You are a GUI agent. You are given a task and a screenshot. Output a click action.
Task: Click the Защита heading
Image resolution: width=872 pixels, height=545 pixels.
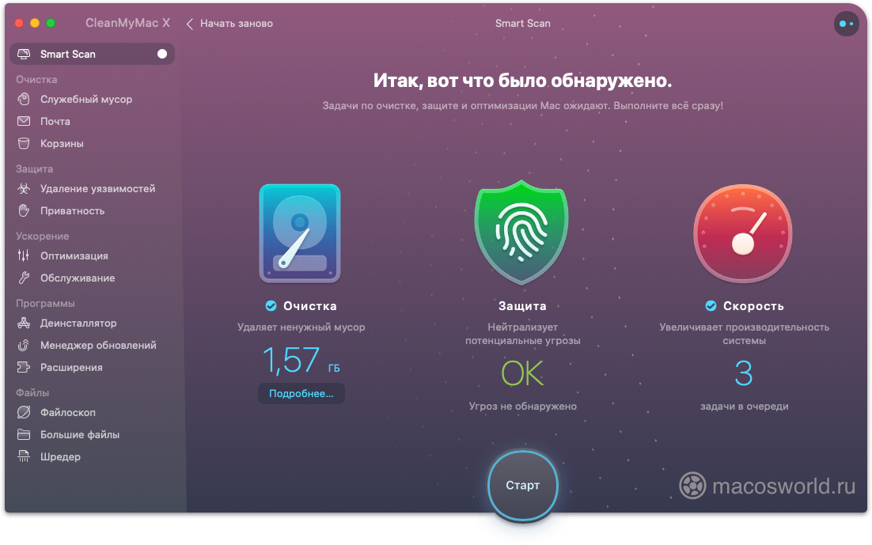click(x=522, y=306)
